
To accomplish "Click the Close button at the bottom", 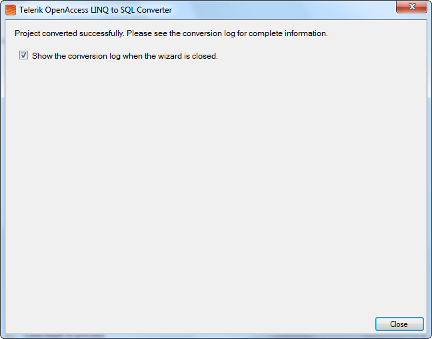I will coord(399,324).
